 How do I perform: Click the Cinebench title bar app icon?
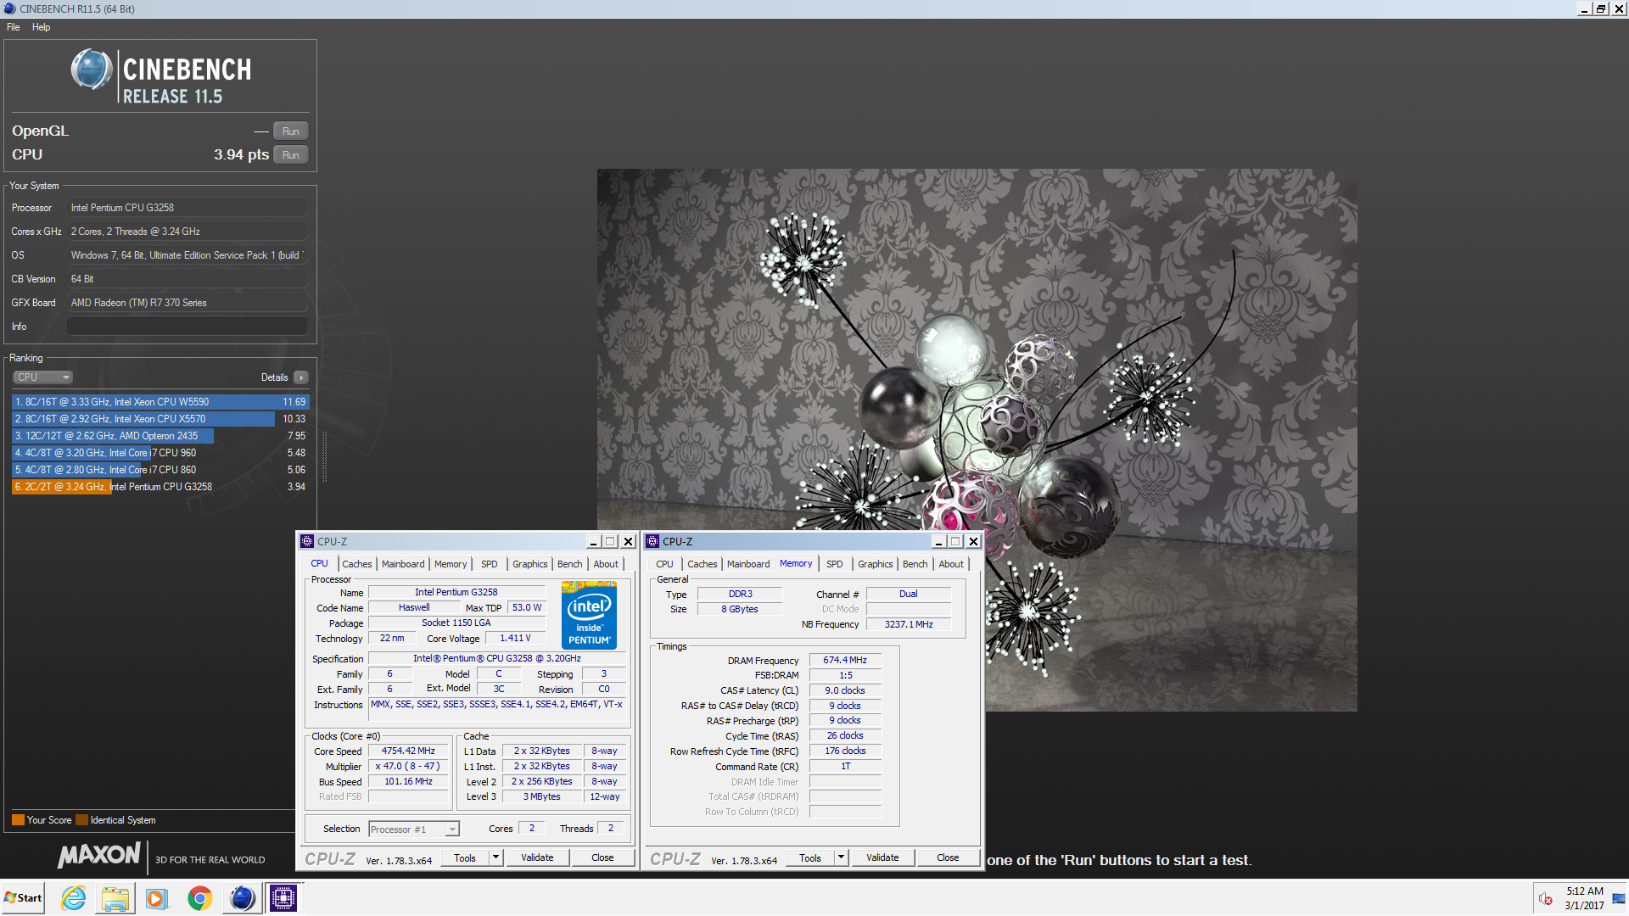pos(9,8)
